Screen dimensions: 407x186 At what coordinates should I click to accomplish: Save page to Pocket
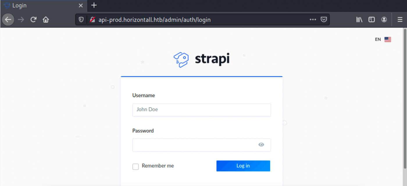[323, 20]
